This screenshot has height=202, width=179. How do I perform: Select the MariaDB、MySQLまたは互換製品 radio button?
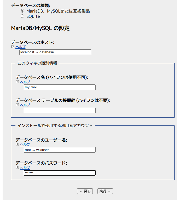pyautogui.click(x=22, y=11)
